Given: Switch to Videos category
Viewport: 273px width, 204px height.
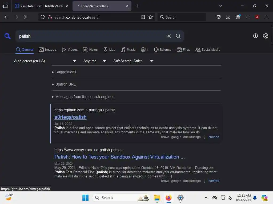Looking at the screenshot, I should coord(70,50).
